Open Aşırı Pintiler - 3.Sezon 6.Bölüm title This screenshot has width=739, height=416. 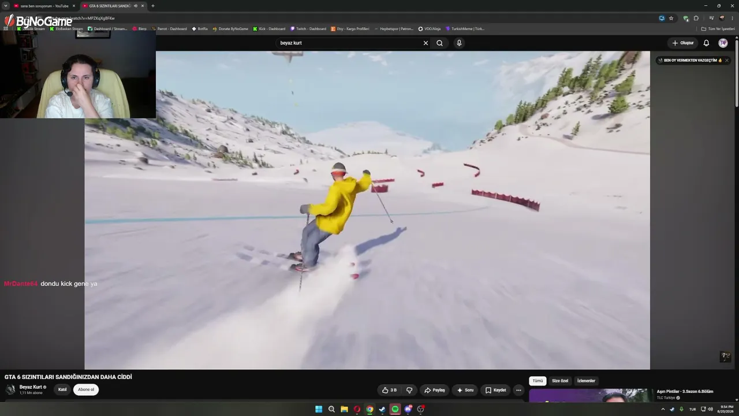click(685, 392)
